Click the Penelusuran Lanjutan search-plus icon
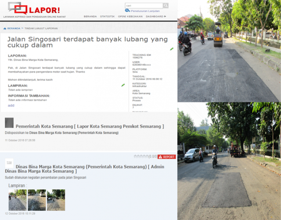This screenshot has width=281, height=220. point(127,11)
